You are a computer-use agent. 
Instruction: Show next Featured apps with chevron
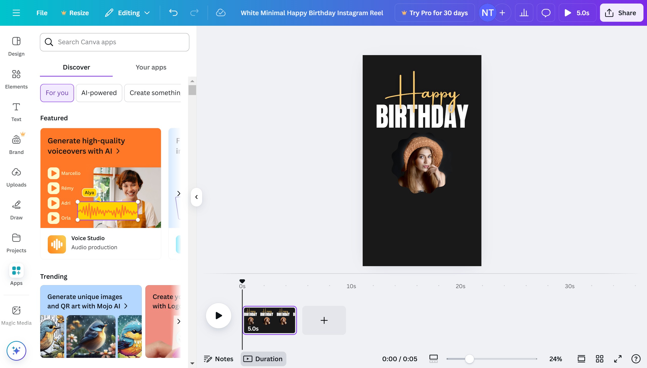point(178,193)
